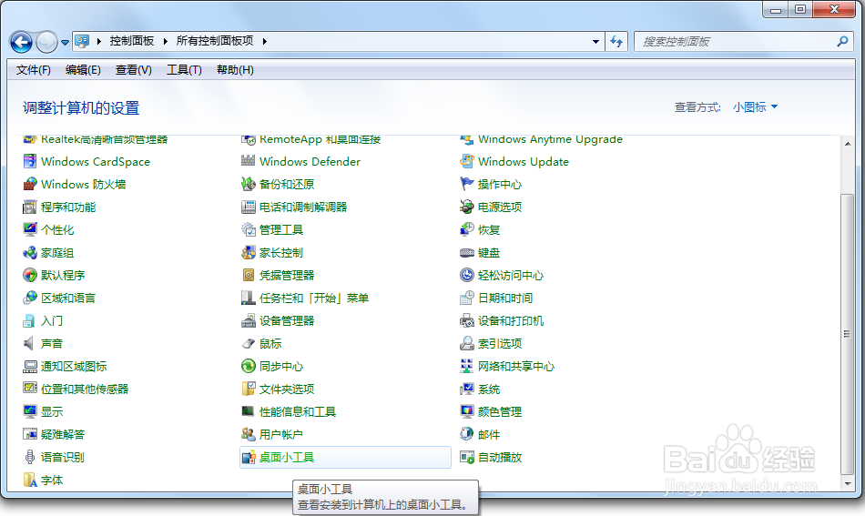Open the 索引选项 link

coord(500,343)
